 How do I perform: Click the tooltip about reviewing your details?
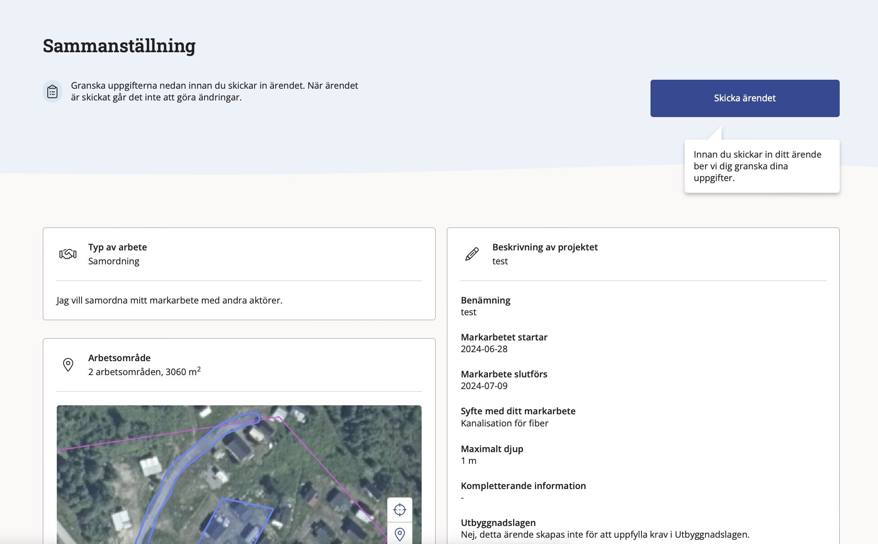(762, 166)
